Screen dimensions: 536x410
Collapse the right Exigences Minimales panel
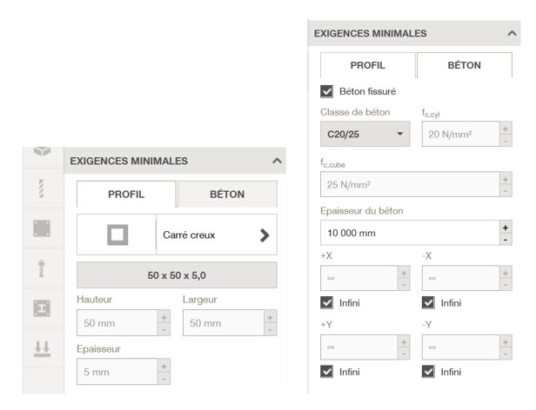click(512, 33)
